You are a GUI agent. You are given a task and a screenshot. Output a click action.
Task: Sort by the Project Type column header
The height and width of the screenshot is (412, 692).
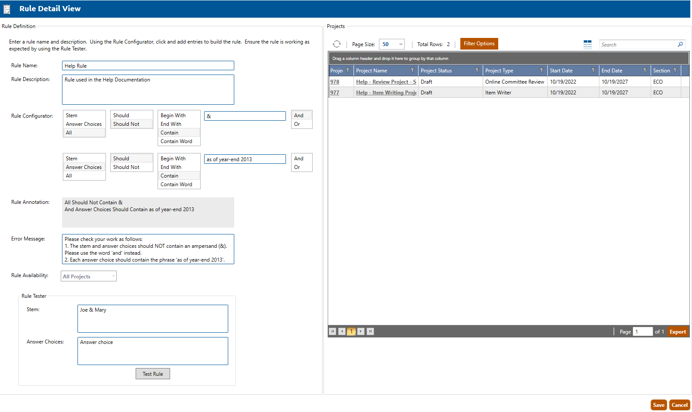click(x=500, y=71)
